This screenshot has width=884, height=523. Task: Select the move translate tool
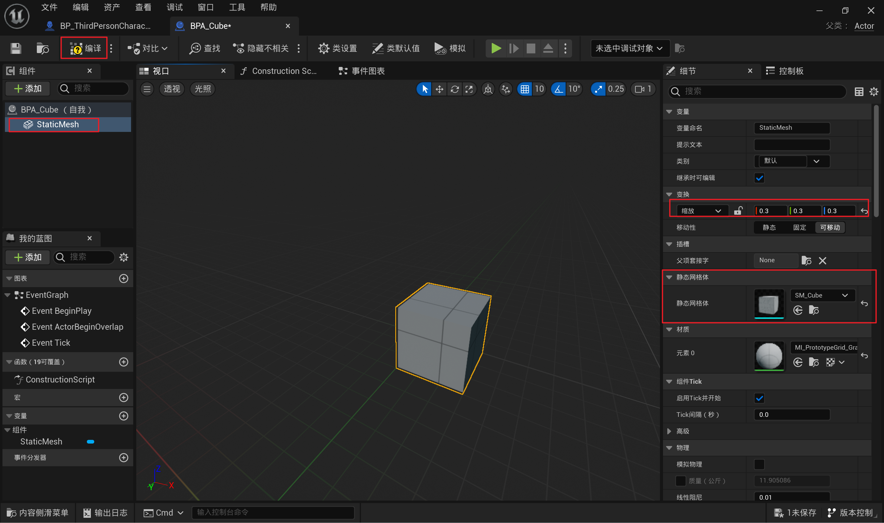pos(439,89)
